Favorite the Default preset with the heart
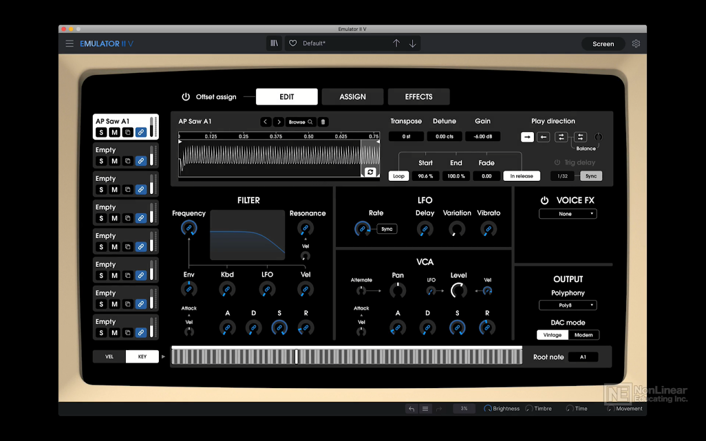Viewport: 706px width, 441px height. tap(293, 44)
